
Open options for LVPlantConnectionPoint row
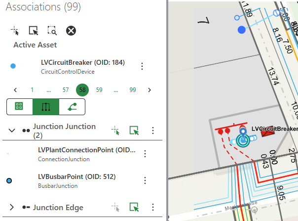145,154
